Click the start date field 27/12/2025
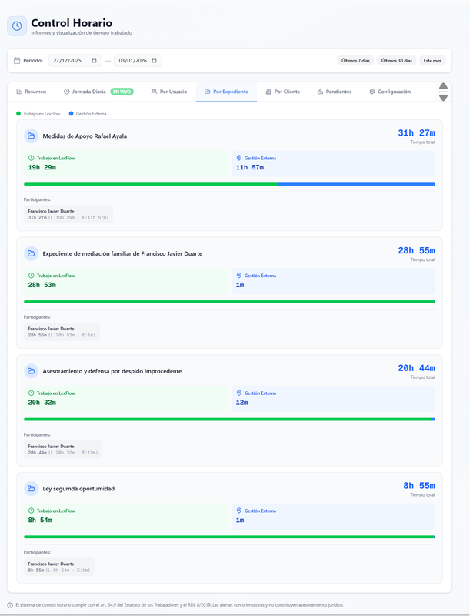The height and width of the screenshot is (616, 473). (75, 61)
